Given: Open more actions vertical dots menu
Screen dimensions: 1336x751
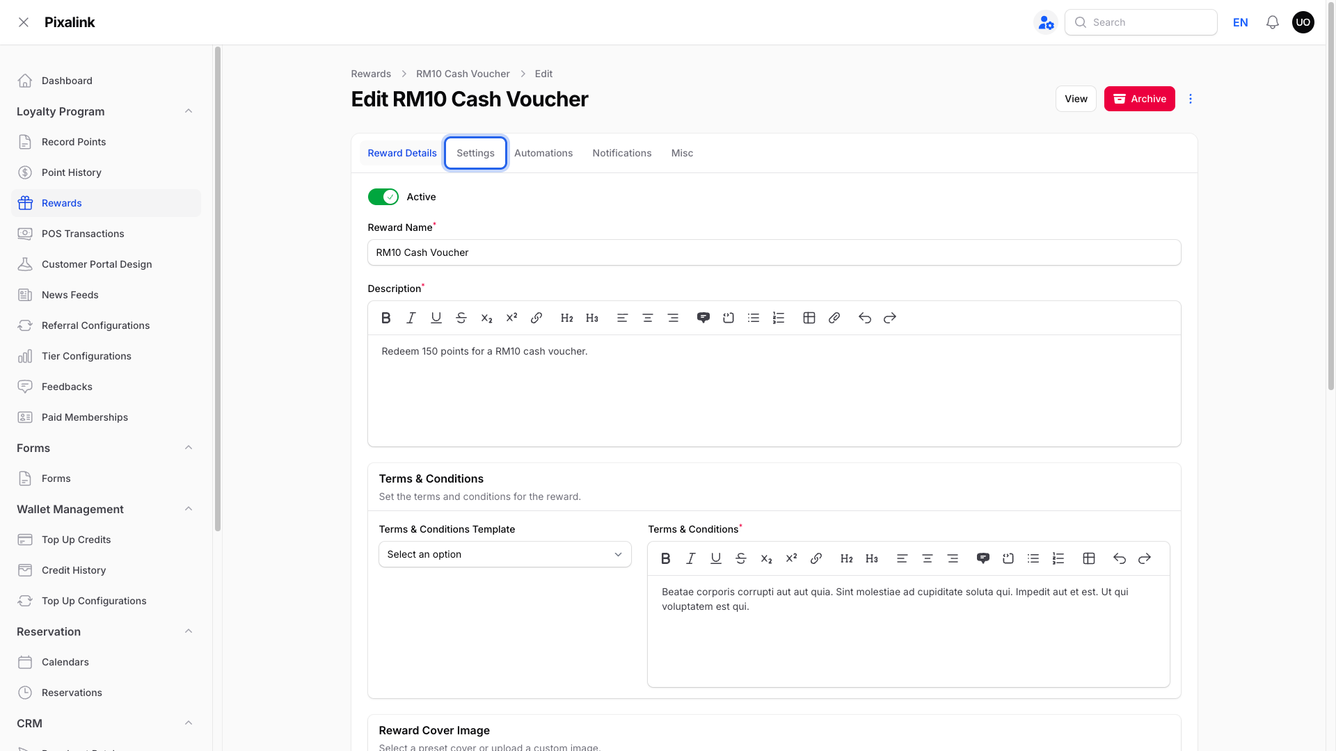Looking at the screenshot, I should coord(1191,99).
